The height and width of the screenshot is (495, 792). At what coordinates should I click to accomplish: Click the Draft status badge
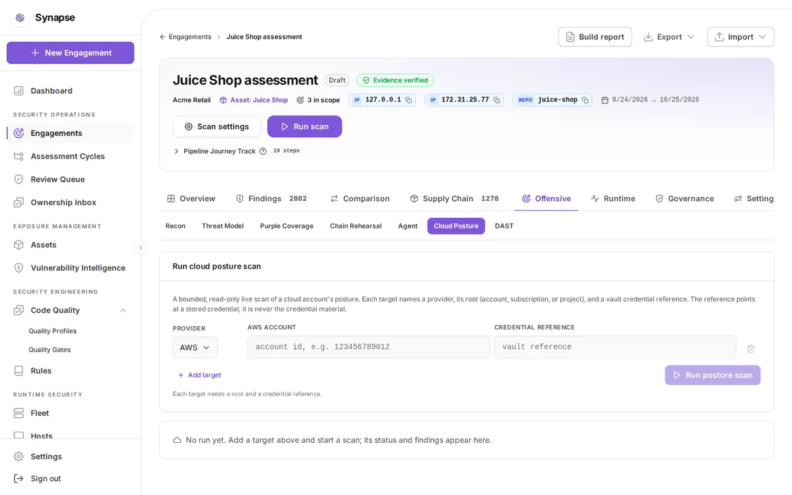coord(337,80)
